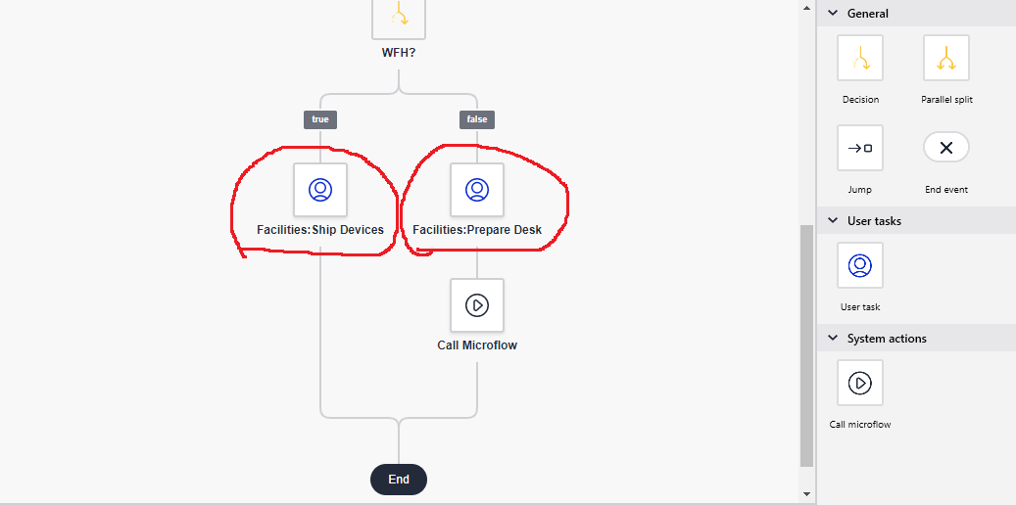Image resolution: width=1016 pixels, height=505 pixels.
Task: Click the scrollbar up arrow
Action: point(806,8)
